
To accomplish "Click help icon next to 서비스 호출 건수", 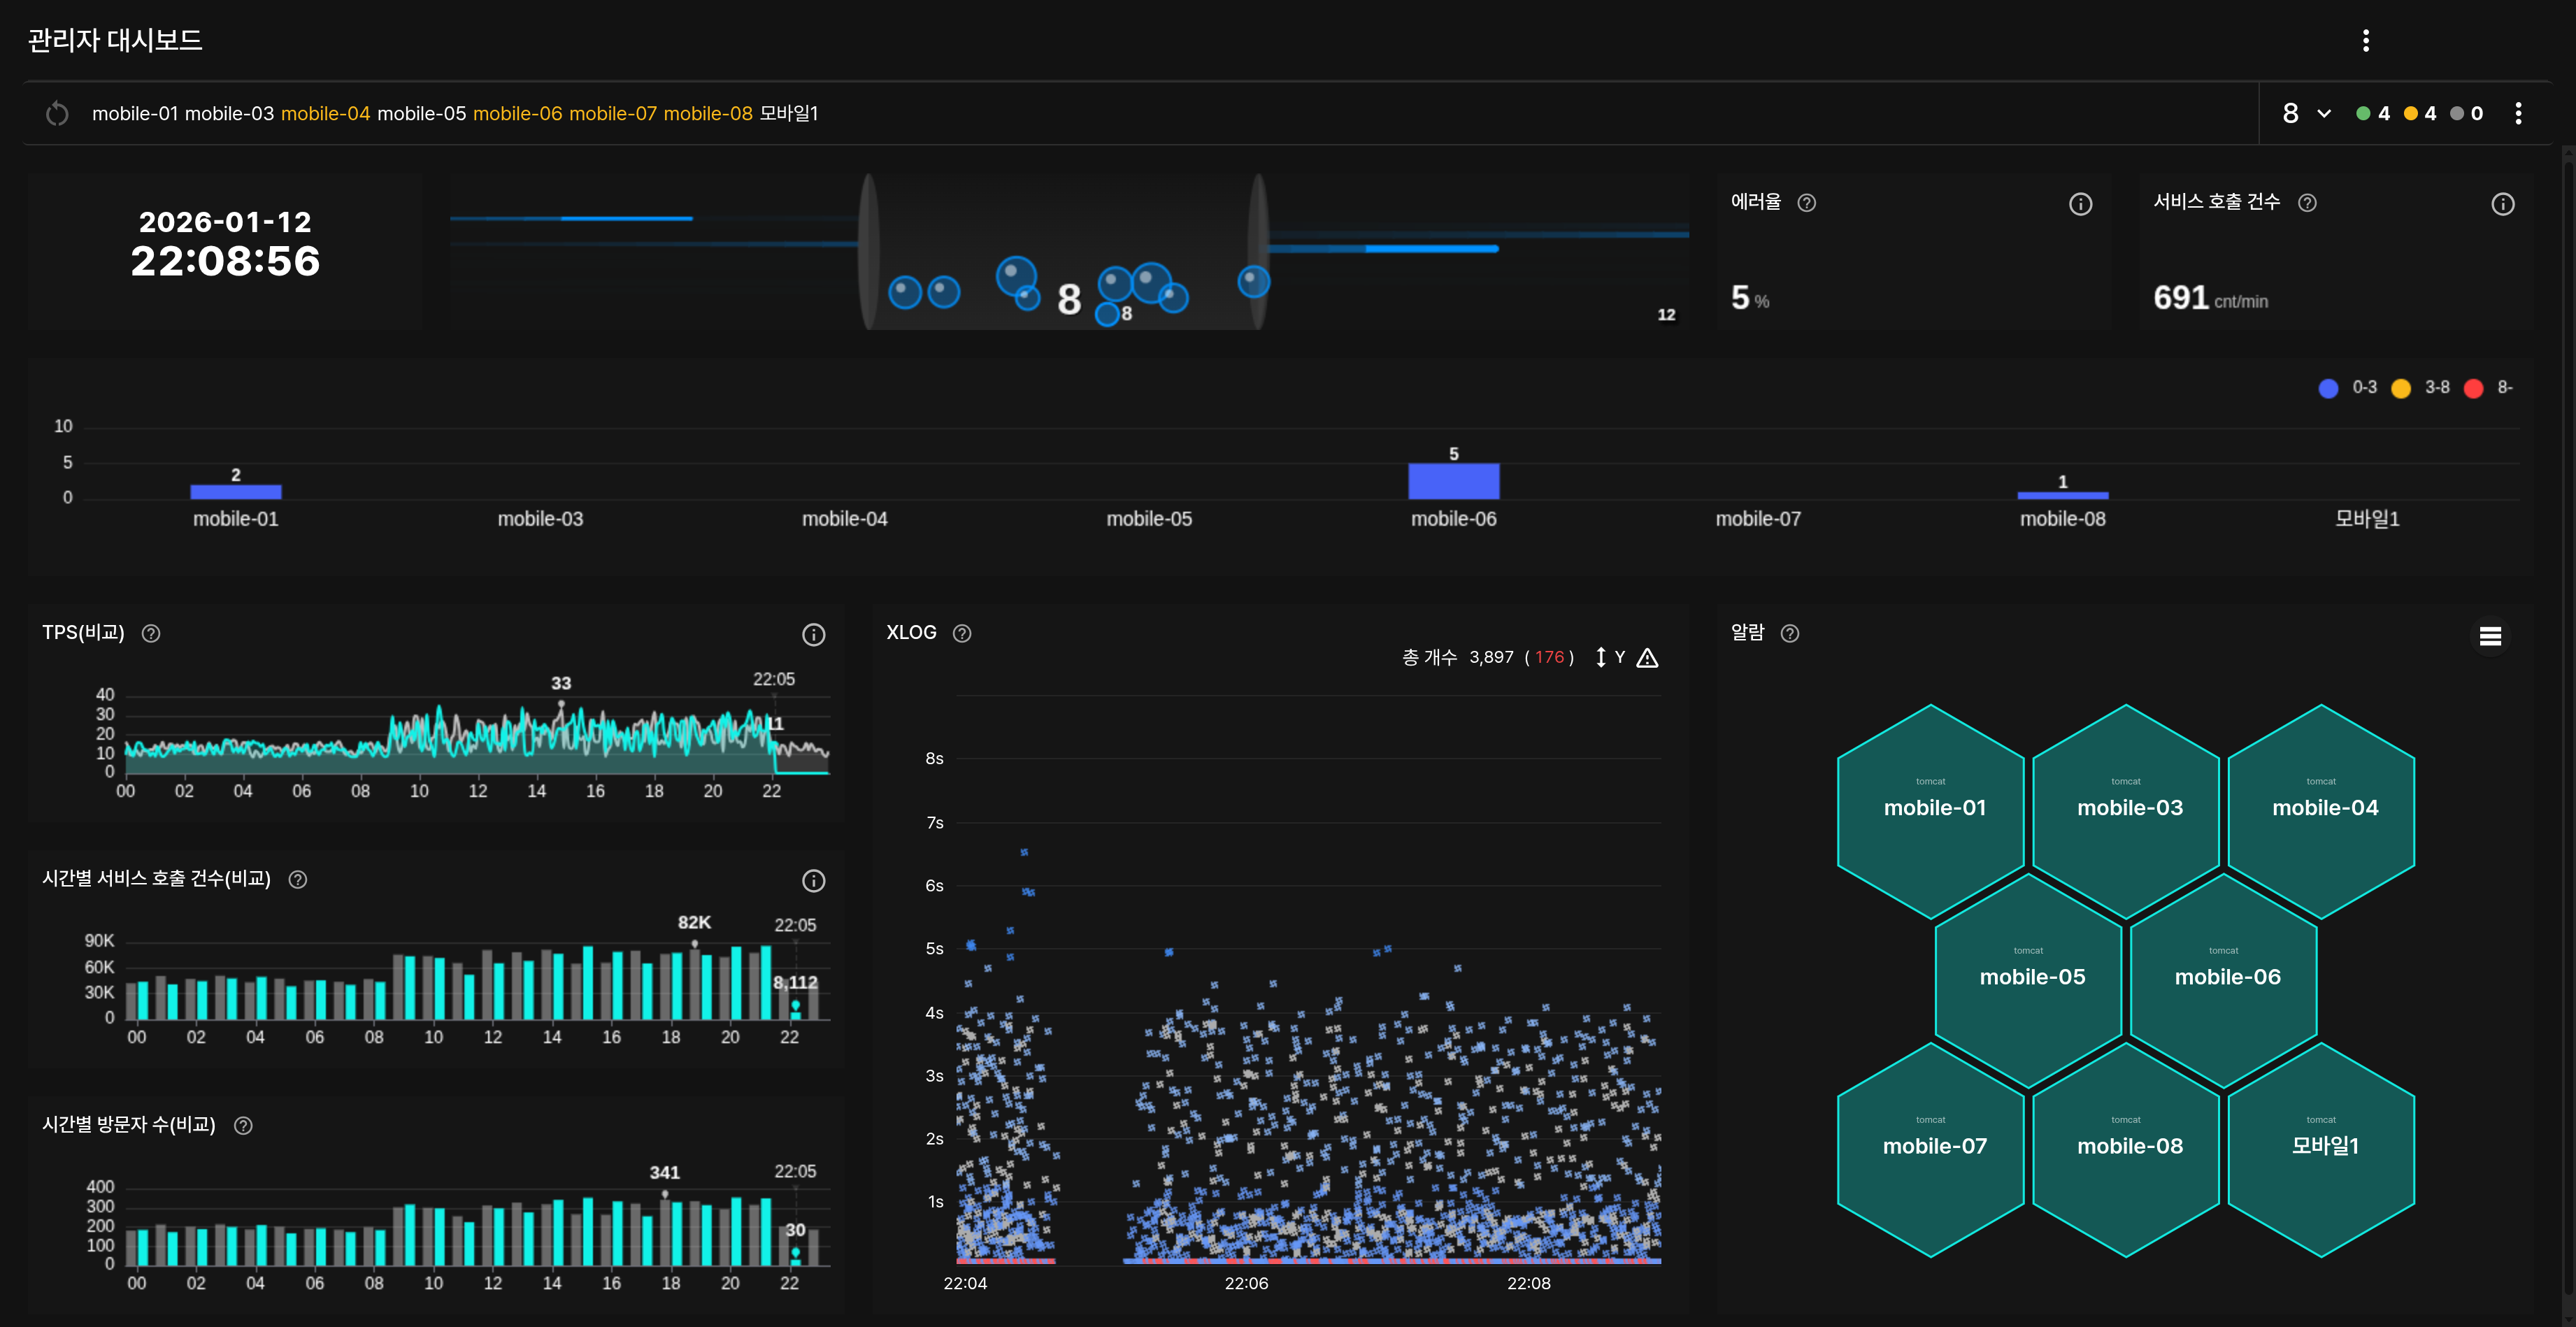I will (x=2307, y=203).
